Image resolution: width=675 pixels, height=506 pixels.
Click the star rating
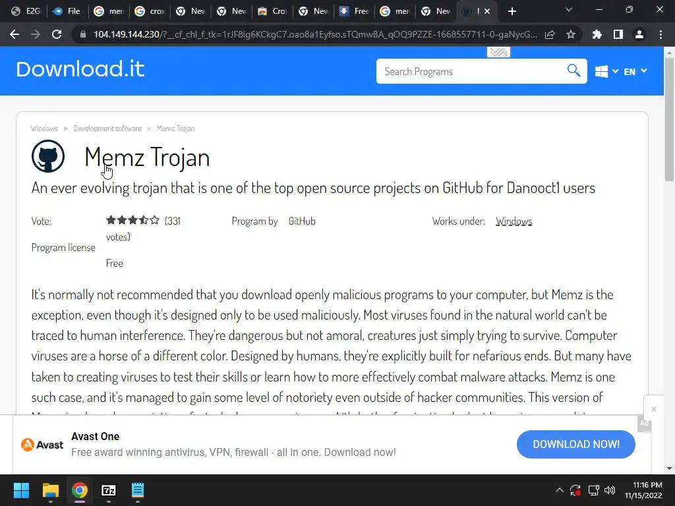[x=132, y=220]
